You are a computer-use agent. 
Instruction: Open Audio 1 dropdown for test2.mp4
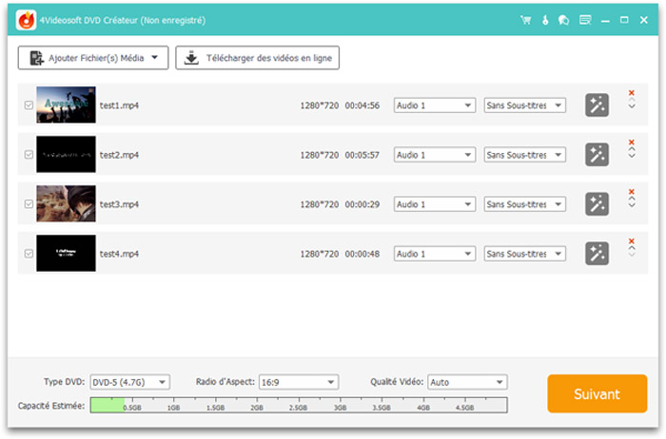[434, 155]
